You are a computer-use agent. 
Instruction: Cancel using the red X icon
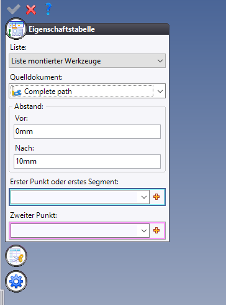(x=31, y=9)
